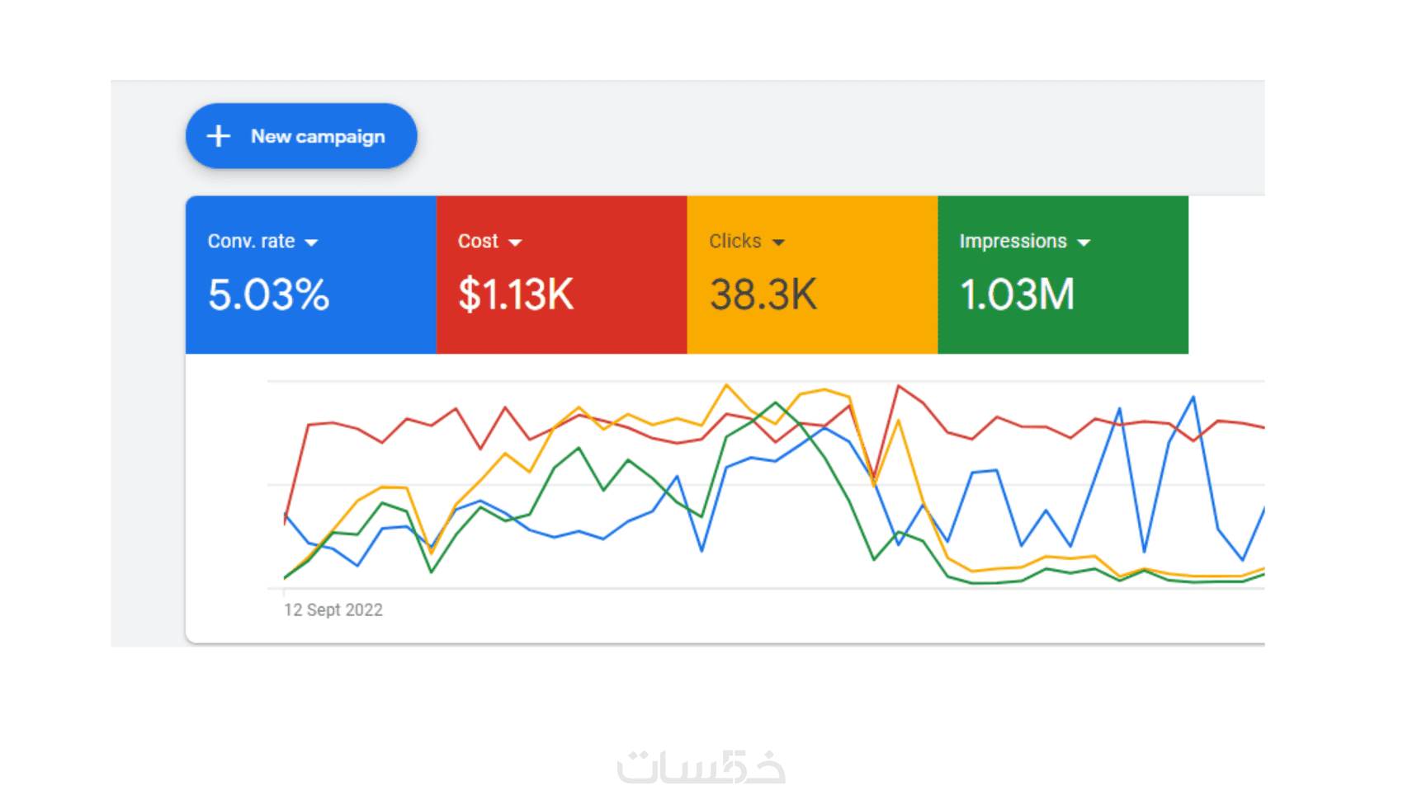Expand the Cost metric dropdown arrow
The width and height of the screenshot is (1403, 800).
coord(516,242)
